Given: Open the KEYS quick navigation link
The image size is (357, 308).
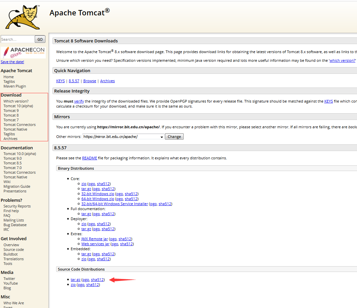Looking at the screenshot, I should point(60,81).
